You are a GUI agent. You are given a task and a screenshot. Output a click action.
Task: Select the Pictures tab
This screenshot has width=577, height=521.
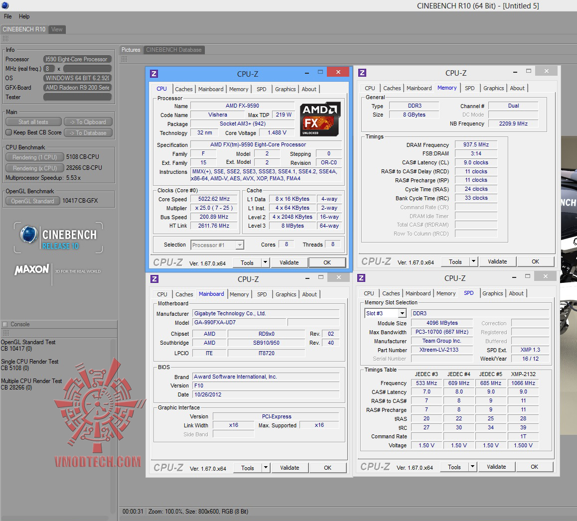click(x=131, y=50)
